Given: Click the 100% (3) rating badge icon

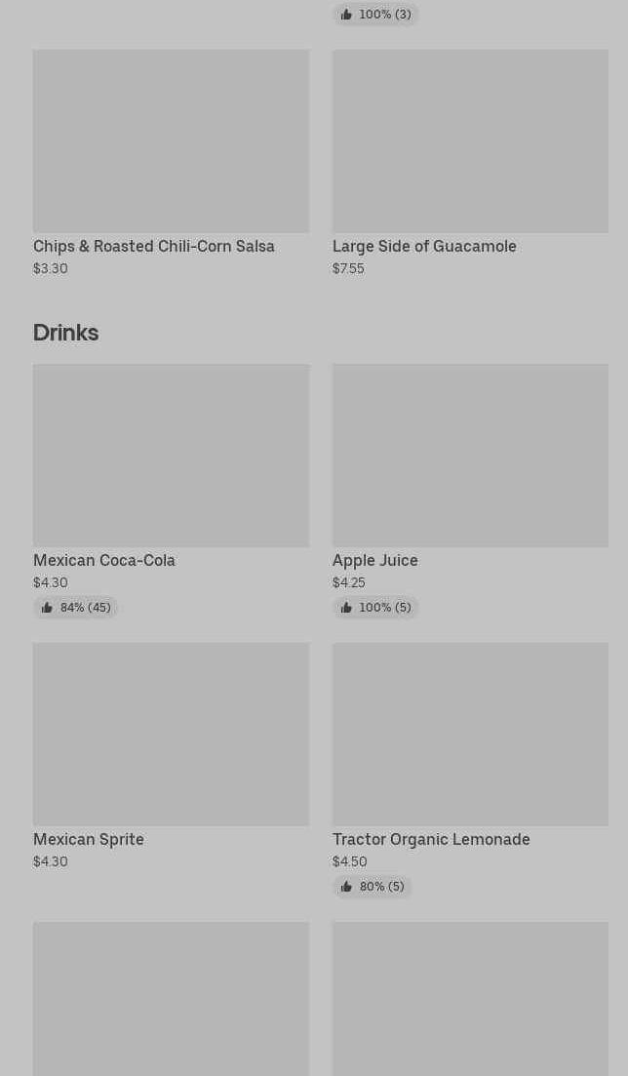Looking at the screenshot, I should (x=346, y=15).
